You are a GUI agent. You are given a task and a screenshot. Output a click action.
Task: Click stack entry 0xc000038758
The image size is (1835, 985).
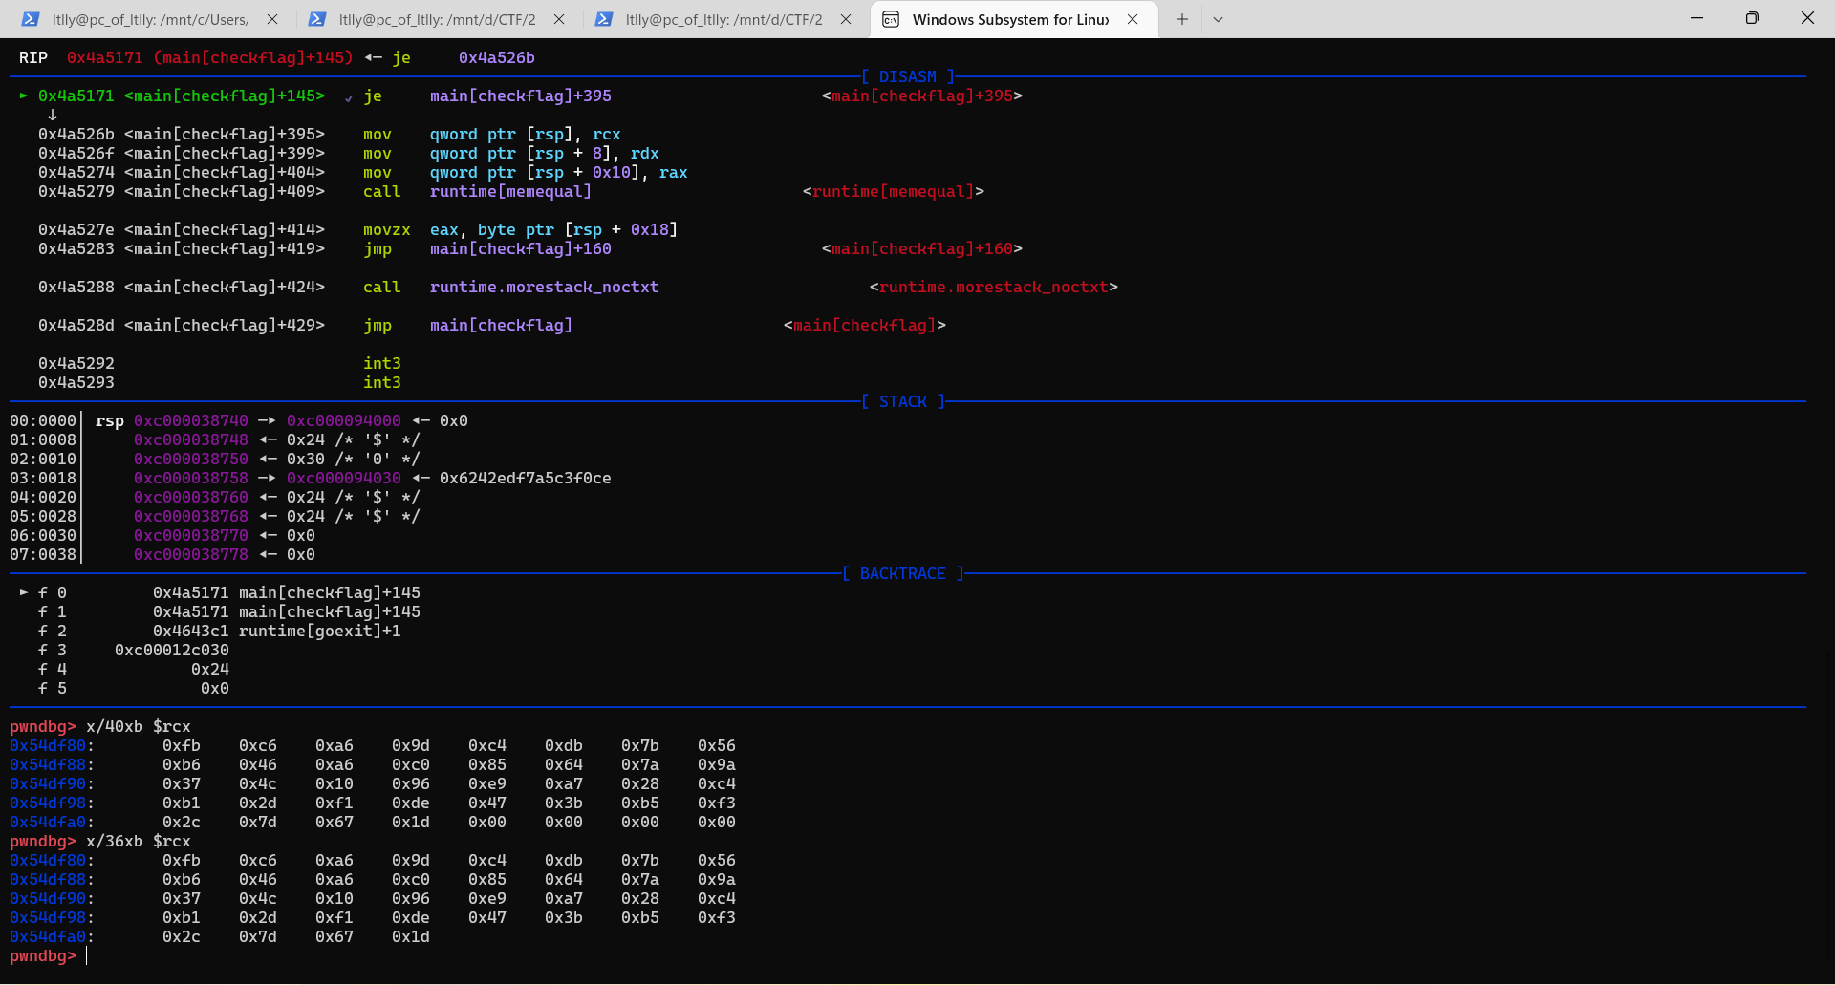tap(191, 478)
